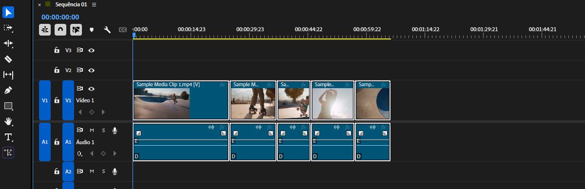Click the highlighted tool below the Type tool
Viewport: 585px width, 189px height.
[8, 152]
